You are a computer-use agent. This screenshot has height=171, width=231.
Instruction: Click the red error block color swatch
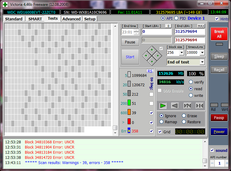129,122
